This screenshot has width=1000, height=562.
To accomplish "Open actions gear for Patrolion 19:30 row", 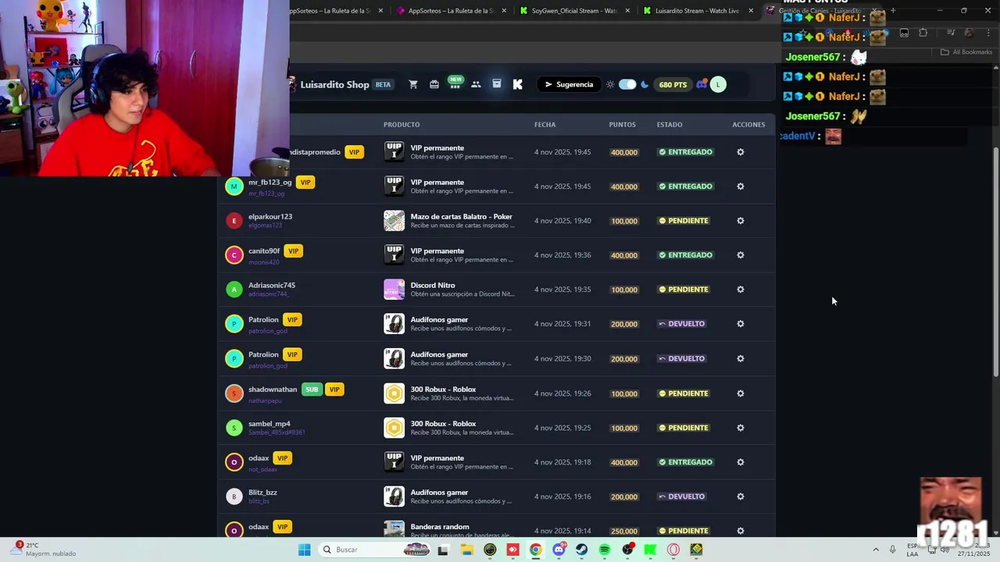I will click(741, 359).
